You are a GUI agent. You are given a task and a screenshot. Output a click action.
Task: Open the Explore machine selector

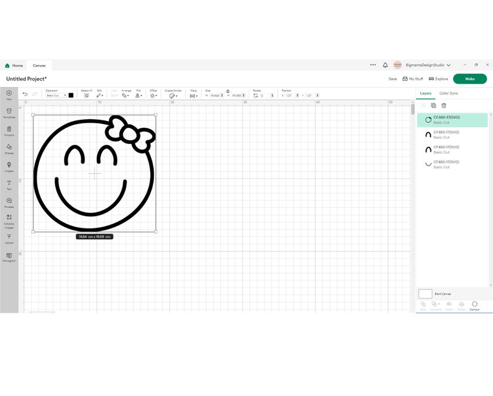438,79
